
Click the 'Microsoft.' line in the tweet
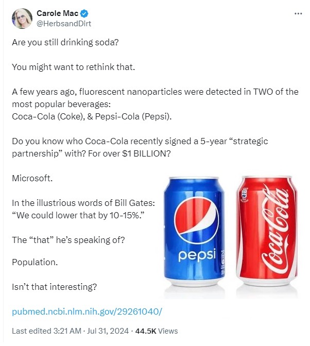pyautogui.click(x=32, y=178)
